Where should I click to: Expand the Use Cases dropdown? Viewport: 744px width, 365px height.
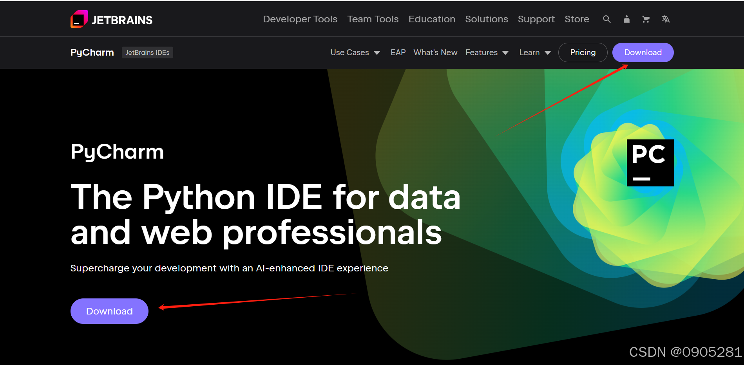coord(355,52)
